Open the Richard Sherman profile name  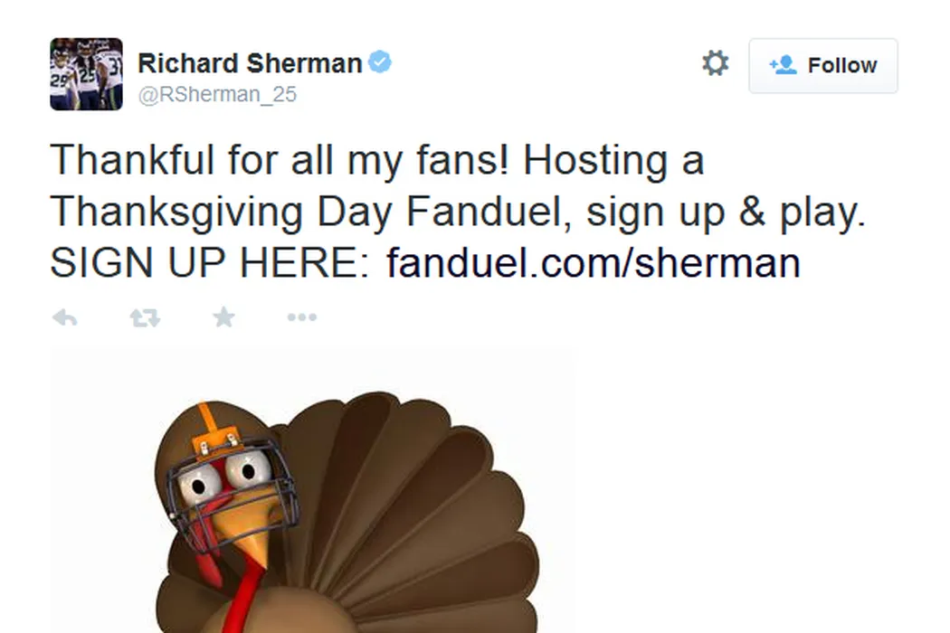point(250,63)
